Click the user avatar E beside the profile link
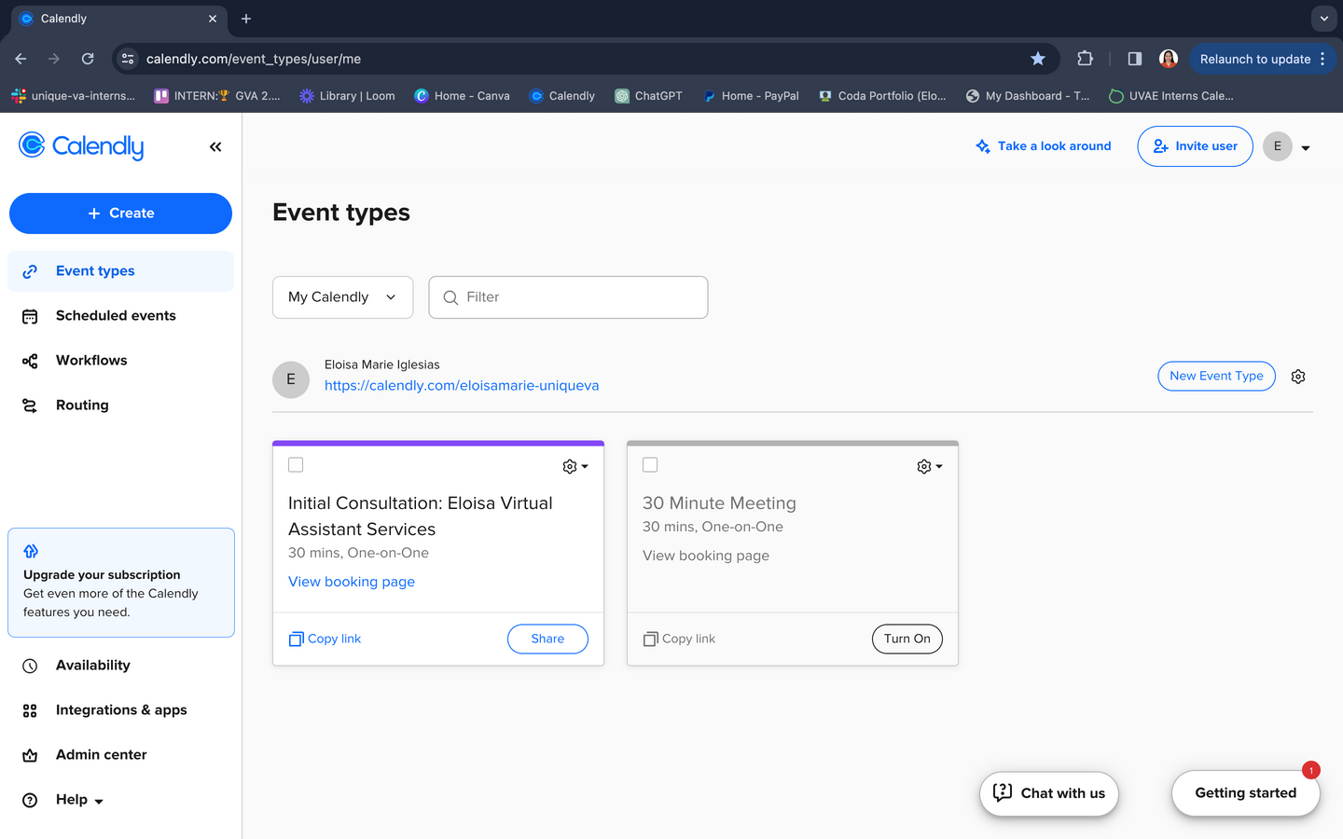 click(291, 379)
